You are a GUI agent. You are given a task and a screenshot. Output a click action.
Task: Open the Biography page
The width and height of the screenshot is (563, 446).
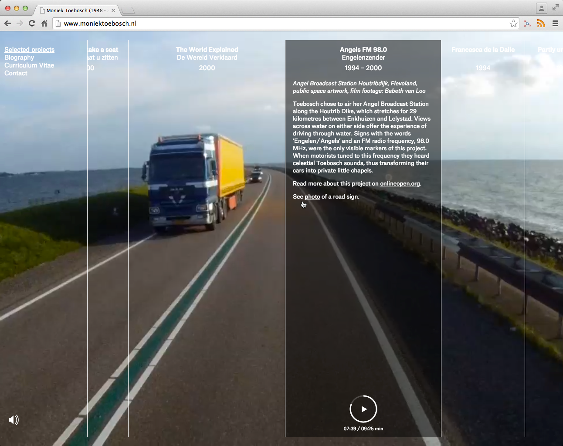pos(19,57)
